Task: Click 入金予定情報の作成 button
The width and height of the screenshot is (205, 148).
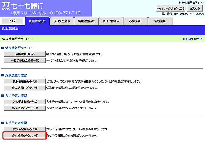Action: [x=25, y=102]
